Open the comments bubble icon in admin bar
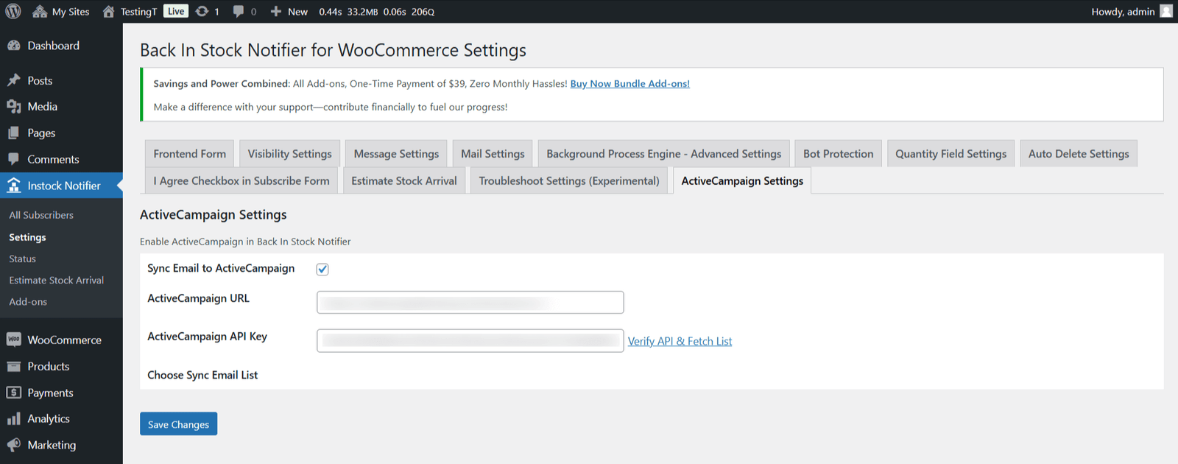1178x464 pixels. tap(239, 12)
